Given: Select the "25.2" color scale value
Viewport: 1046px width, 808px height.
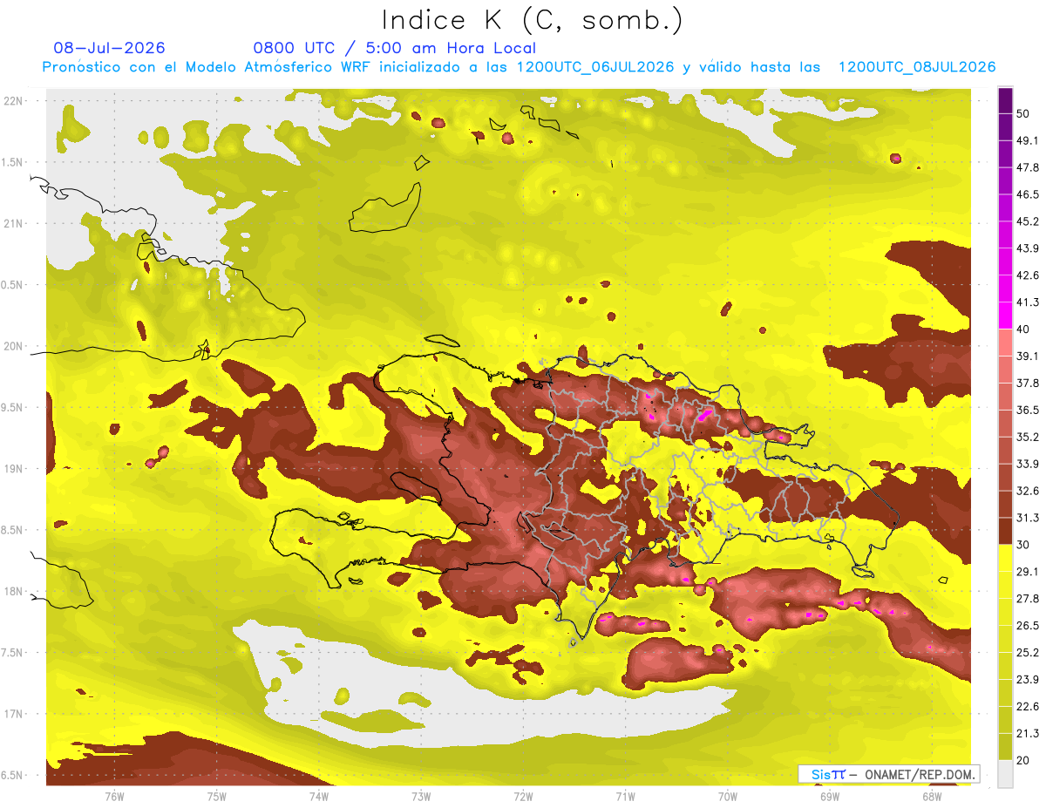Looking at the screenshot, I should [x=1028, y=652].
